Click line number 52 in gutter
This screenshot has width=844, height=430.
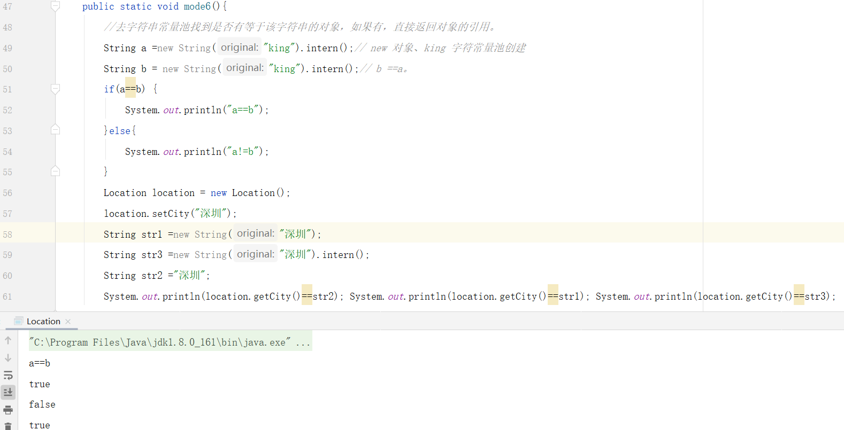tap(7, 110)
